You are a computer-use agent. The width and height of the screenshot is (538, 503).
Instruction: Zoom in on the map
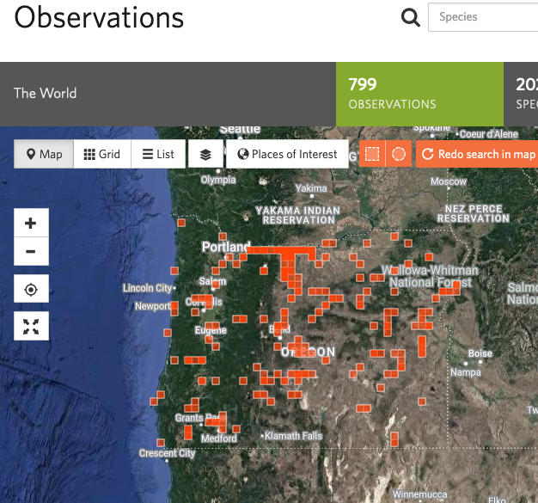pos(31,223)
